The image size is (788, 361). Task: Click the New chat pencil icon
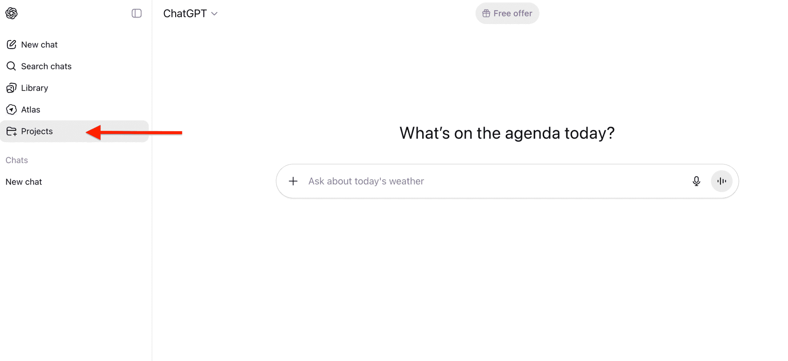(11, 45)
